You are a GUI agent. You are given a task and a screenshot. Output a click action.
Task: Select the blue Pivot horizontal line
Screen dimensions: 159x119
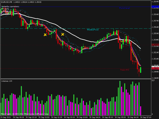point(76,7)
